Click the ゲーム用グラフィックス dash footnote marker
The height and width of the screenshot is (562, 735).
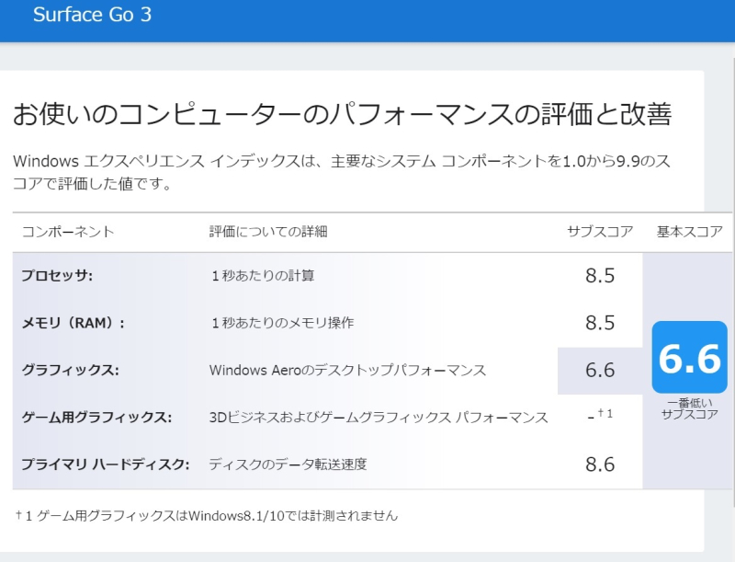point(600,415)
